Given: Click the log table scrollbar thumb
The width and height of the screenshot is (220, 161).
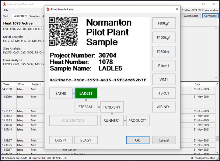Looking at the screenshot, I should pos(217,138).
